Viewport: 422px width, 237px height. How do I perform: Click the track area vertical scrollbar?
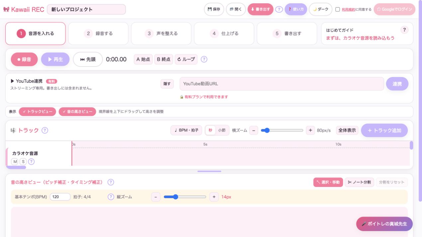pyautogui.click(x=411, y=145)
